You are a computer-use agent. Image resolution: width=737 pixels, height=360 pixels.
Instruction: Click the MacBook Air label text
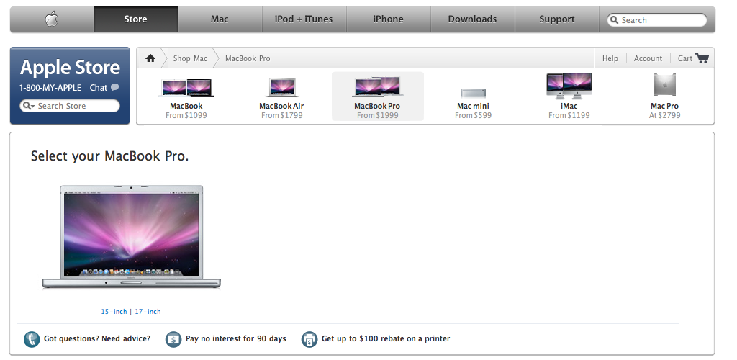click(281, 106)
